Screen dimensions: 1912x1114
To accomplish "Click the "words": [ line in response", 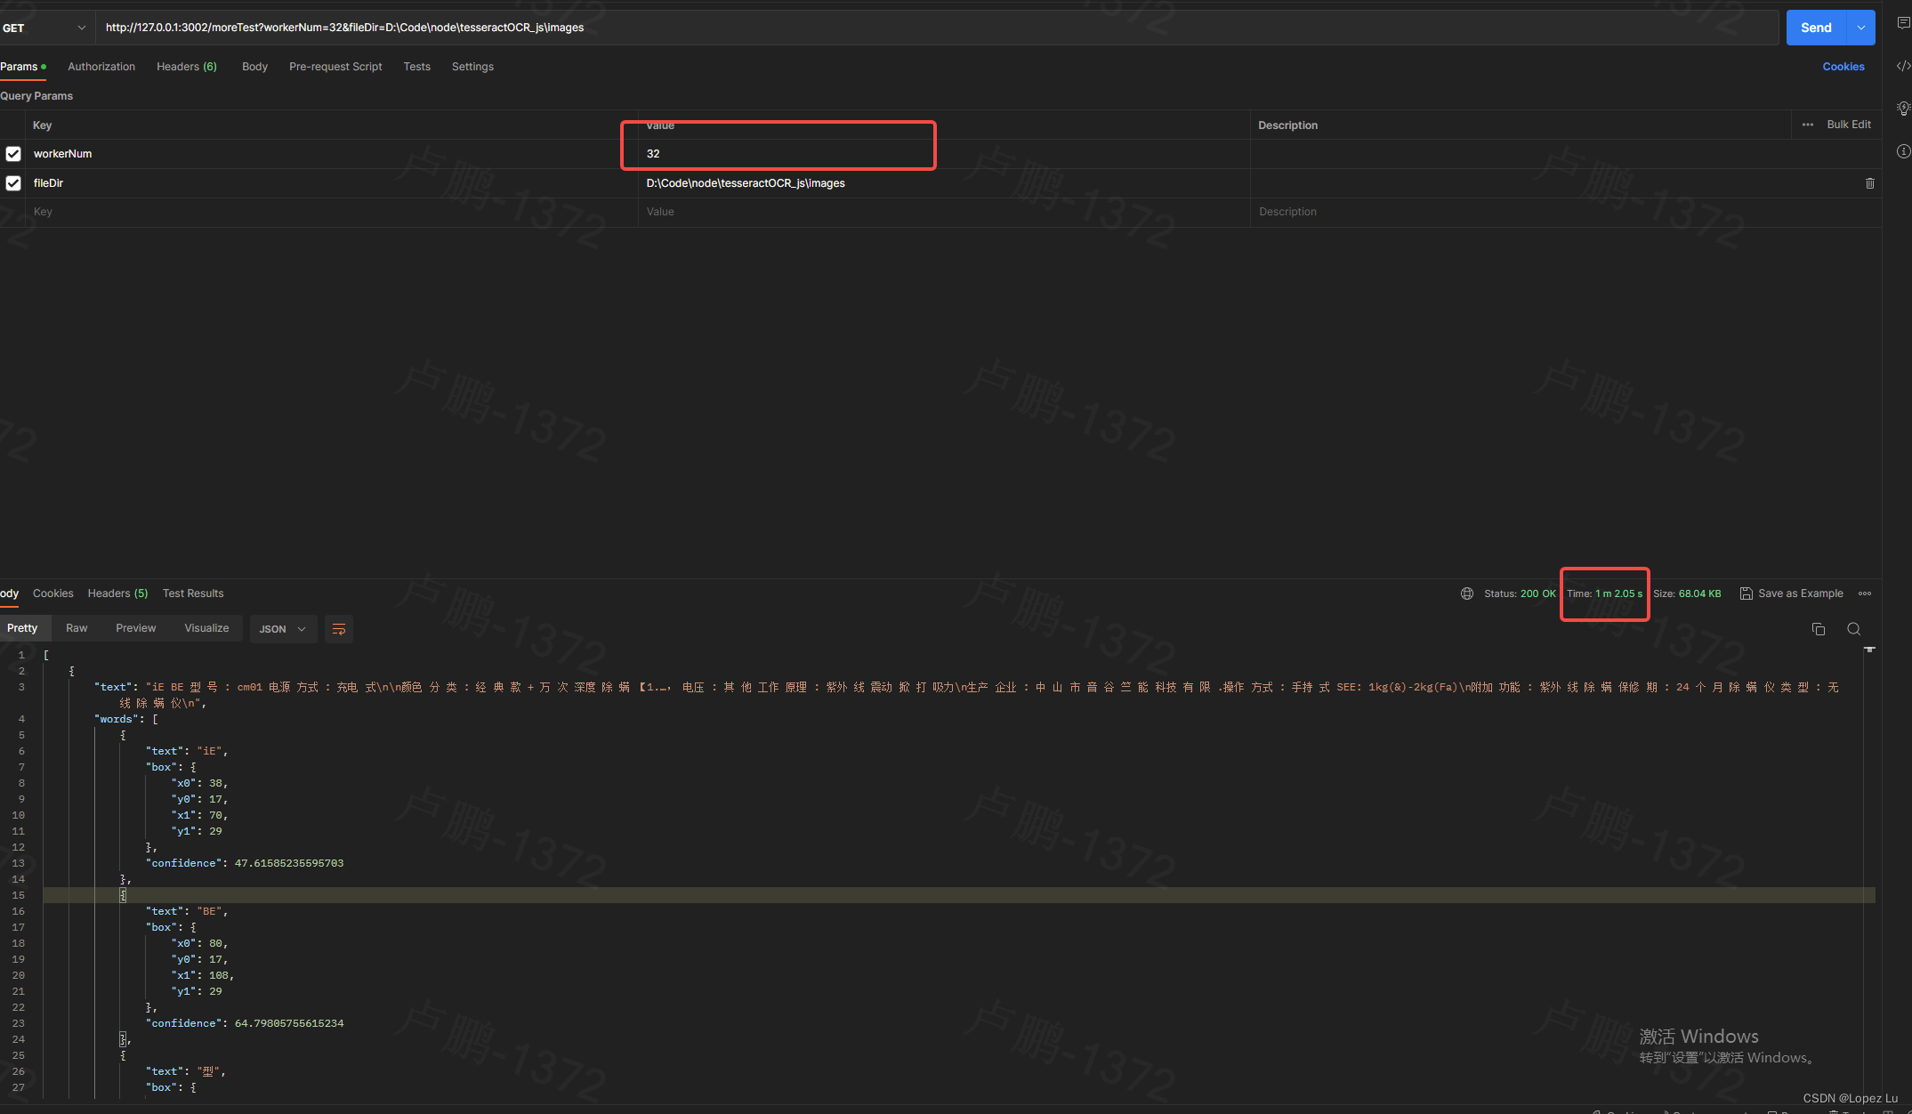I will pyautogui.click(x=125, y=719).
